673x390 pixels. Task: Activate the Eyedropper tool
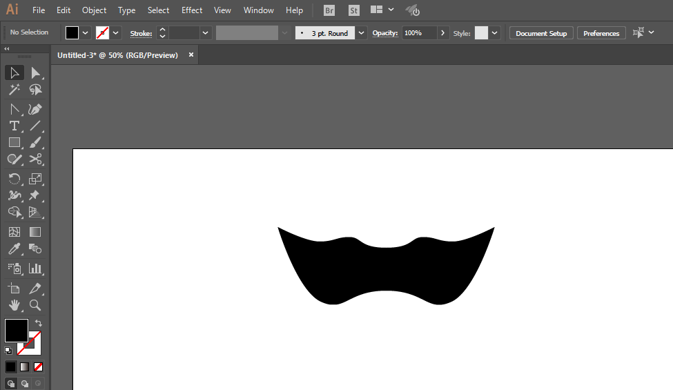(x=14, y=249)
